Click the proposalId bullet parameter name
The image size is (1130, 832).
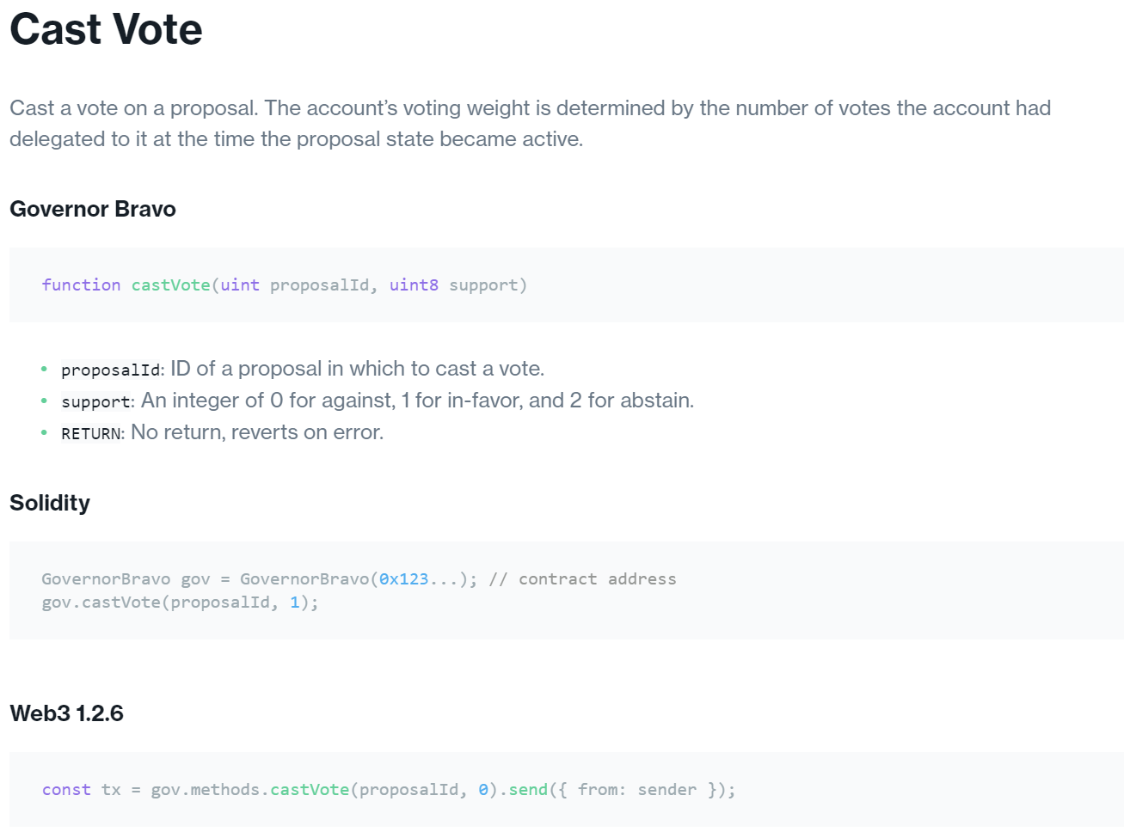[x=111, y=370]
